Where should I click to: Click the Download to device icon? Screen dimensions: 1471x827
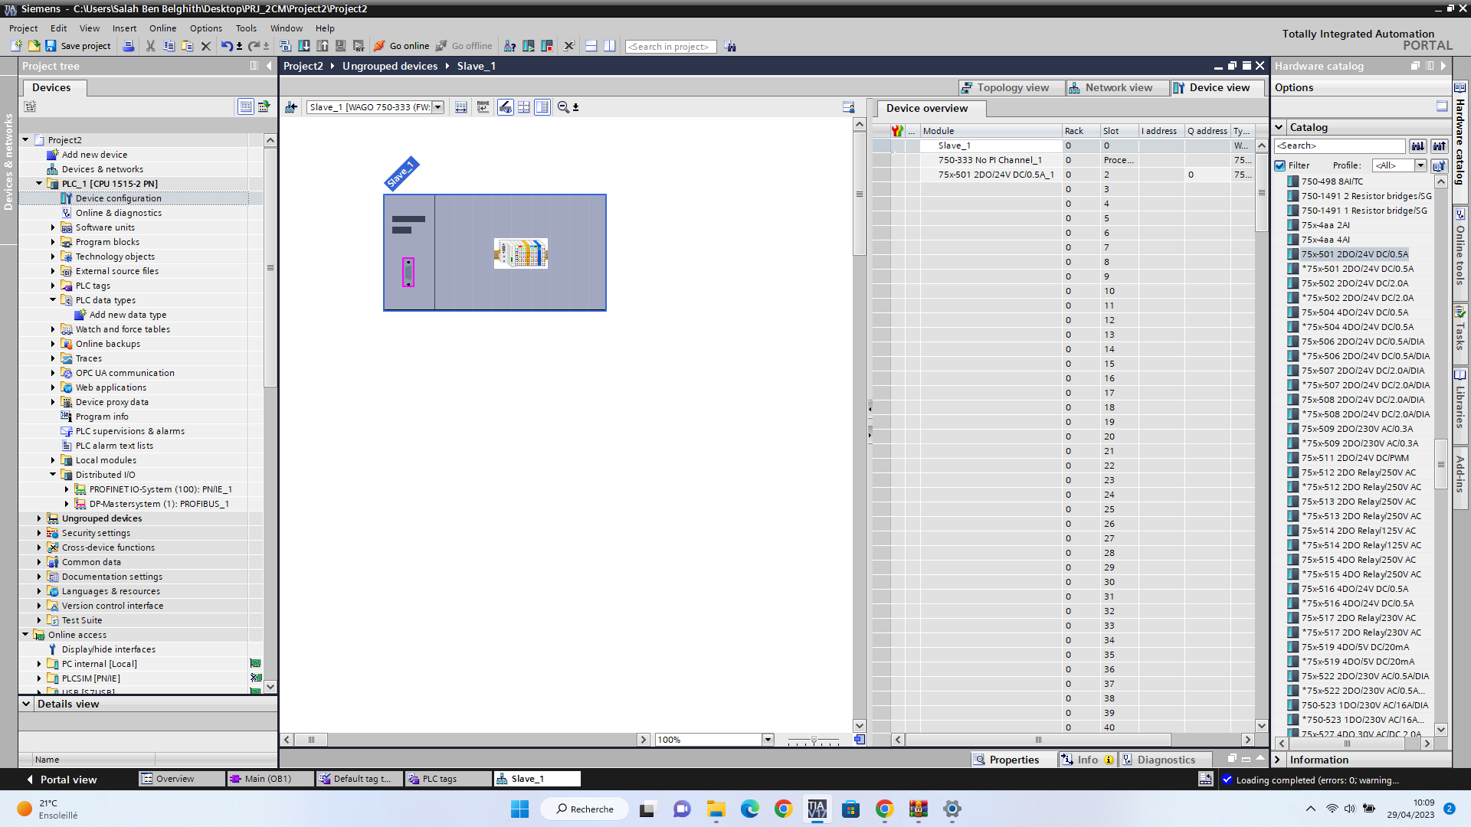click(304, 46)
